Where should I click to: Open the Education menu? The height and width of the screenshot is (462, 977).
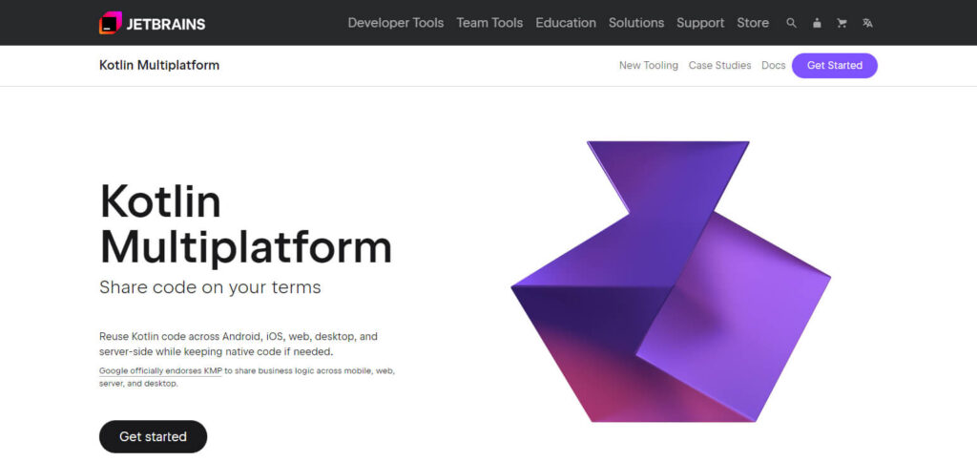pos(566,23)
